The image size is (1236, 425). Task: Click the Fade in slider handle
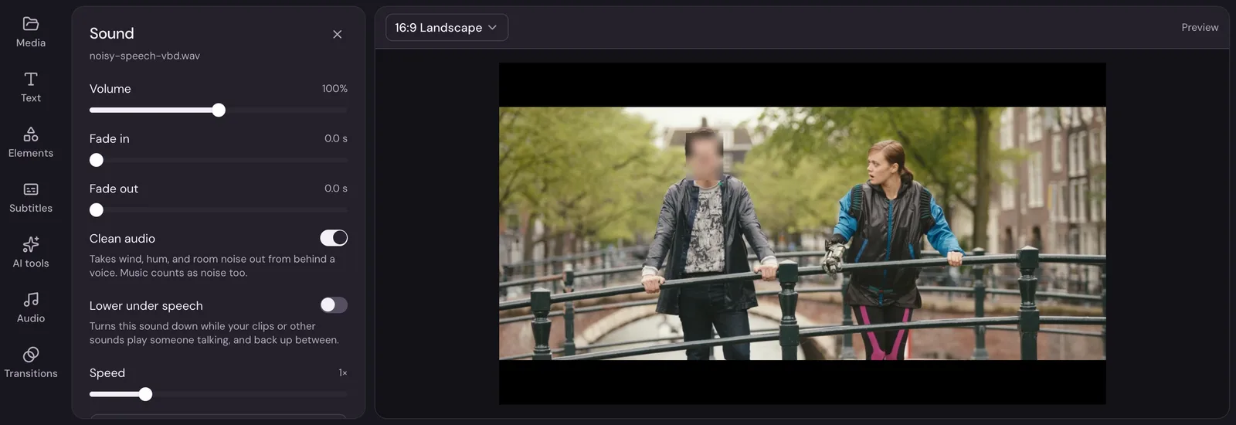click(x=97, y=160)
